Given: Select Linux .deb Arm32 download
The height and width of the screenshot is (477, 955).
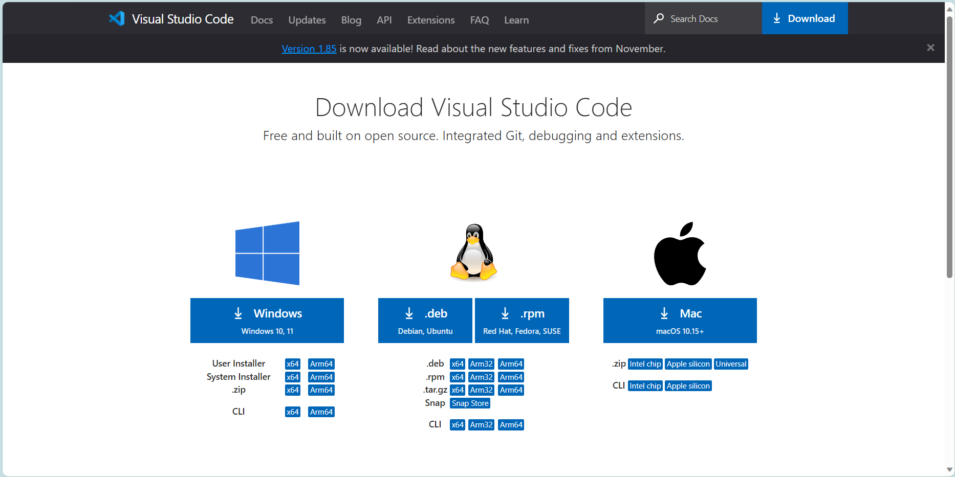Looking at the screenshot, I should pyautogui.click(x=482, y=364).
